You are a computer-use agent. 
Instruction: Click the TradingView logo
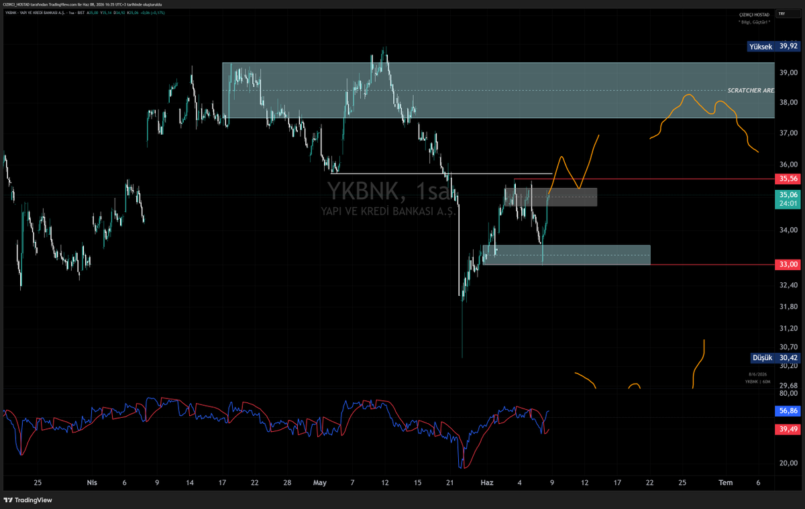[28, 500]
